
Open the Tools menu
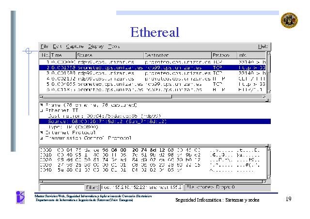(114, 47)
